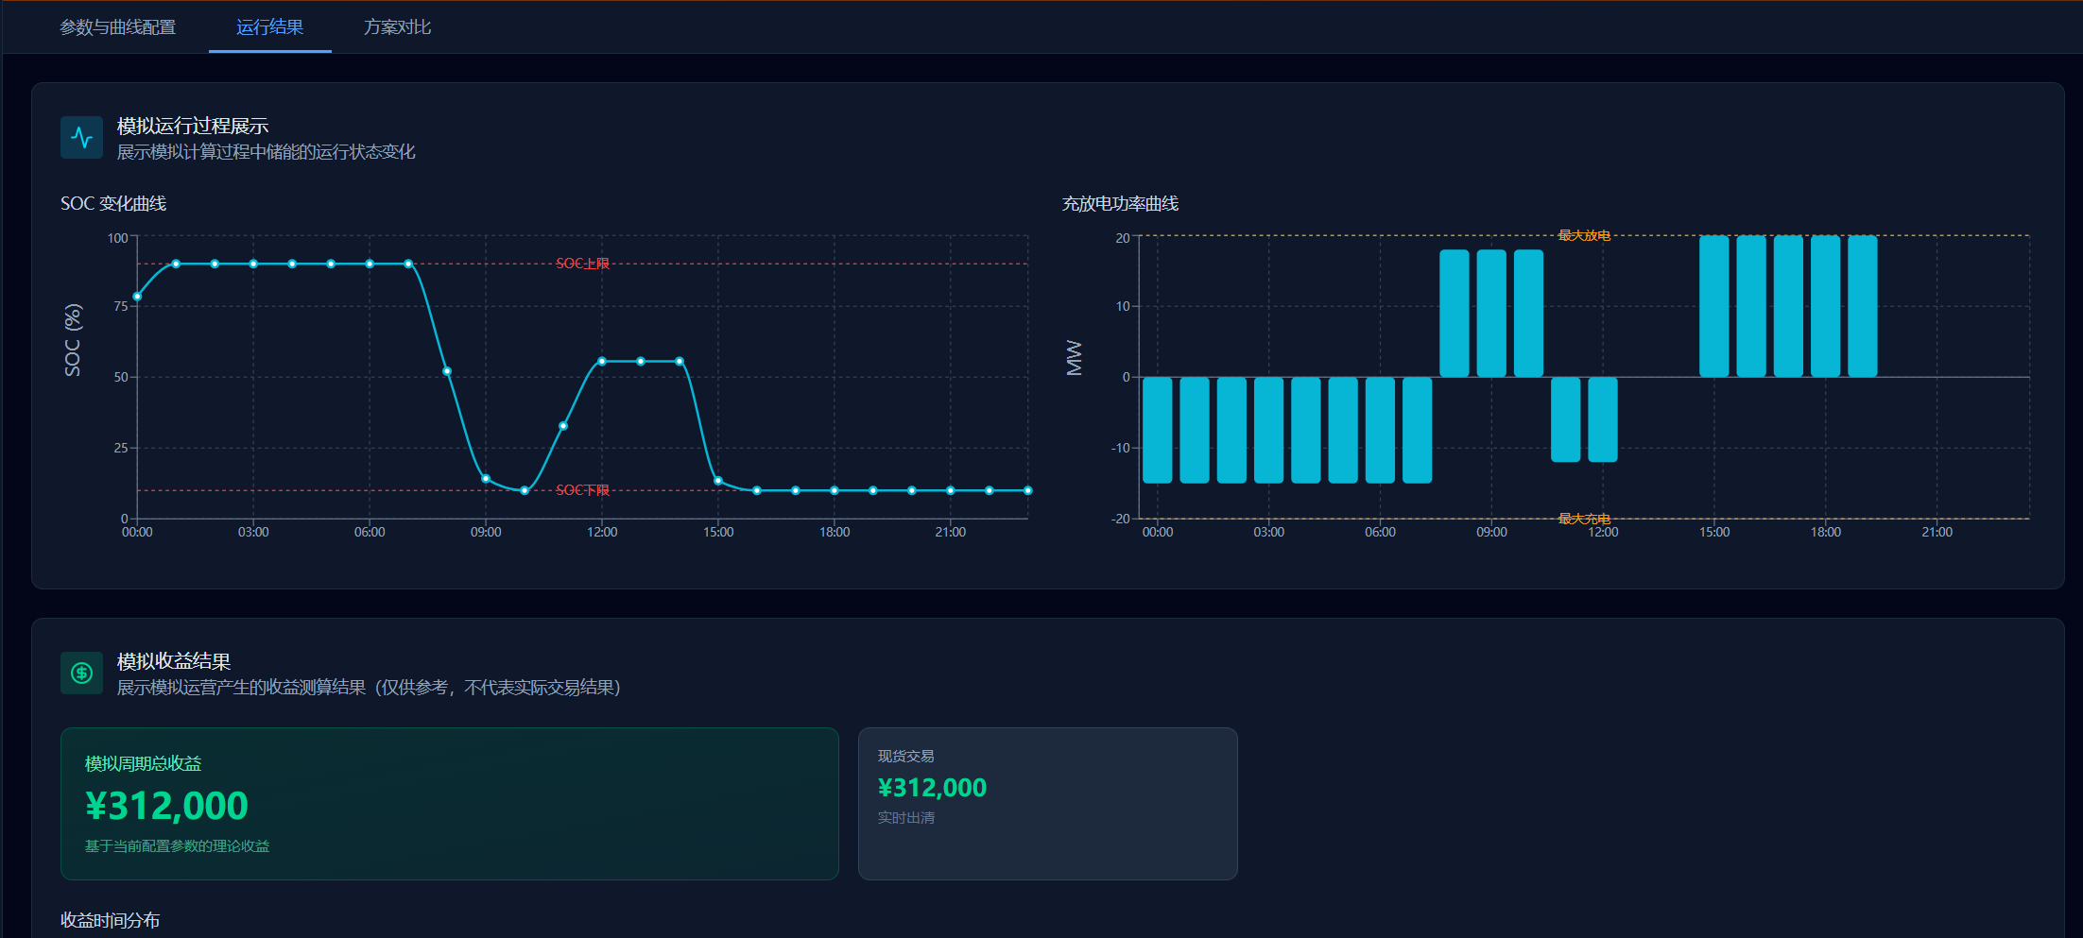Image resolution: width=2083 pixels, height=938 pixels.
Task: Select the SOC curve point at 09:00
Action: pos(486,479)
